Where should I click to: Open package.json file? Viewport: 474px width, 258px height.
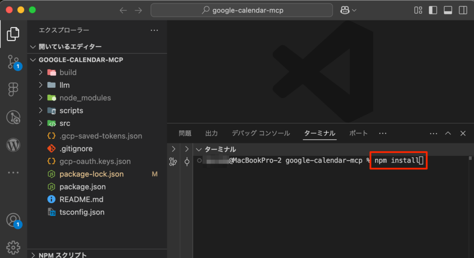[x=82, y=187]
